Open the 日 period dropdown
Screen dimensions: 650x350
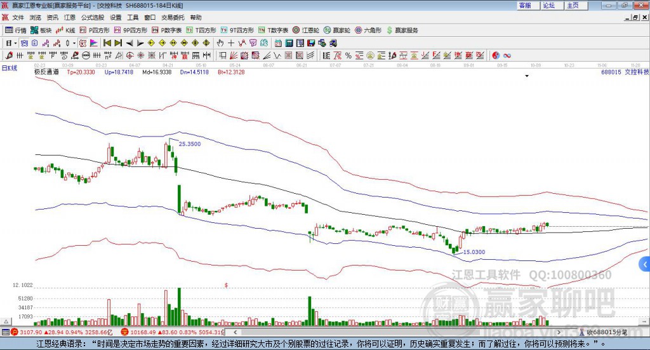coord(11,43)
